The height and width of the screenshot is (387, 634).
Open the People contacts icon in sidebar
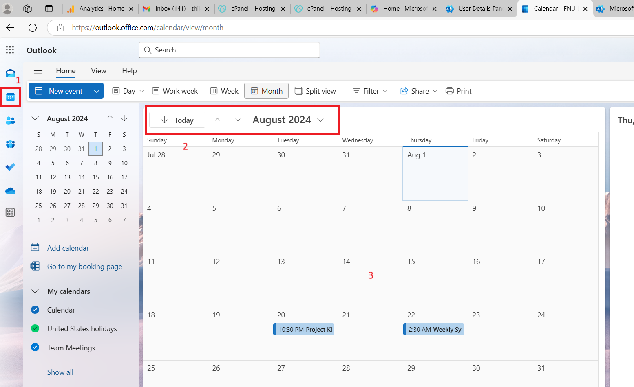point(10,120)
